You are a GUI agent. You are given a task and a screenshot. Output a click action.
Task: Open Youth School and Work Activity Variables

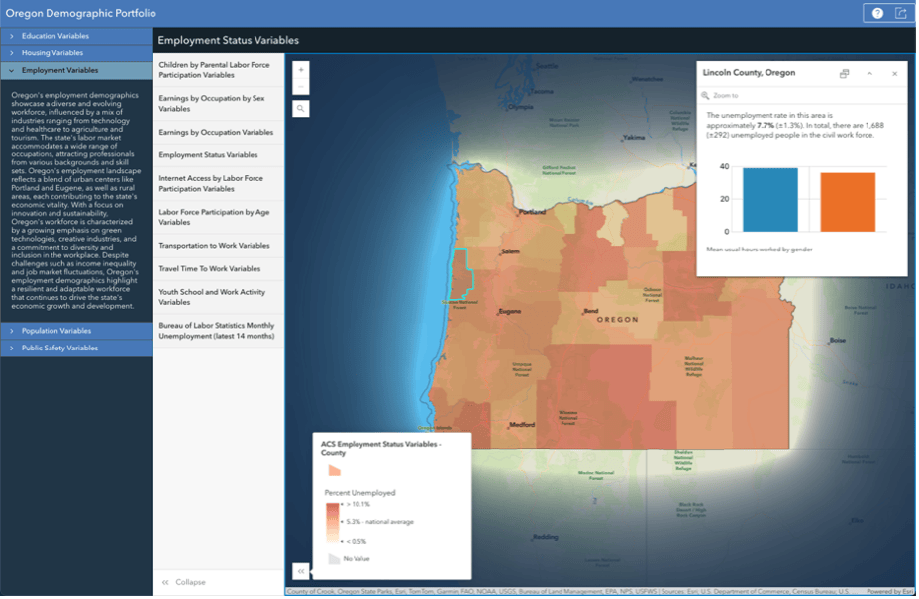click(x=219, y=298)
